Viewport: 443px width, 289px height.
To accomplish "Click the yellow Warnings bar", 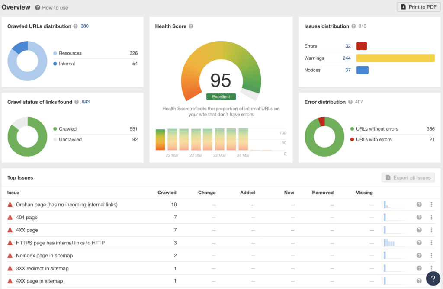I will [x=395, y=58].
